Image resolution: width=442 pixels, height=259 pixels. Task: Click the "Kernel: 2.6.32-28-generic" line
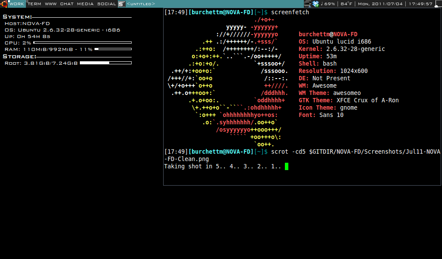pos(342,49)
